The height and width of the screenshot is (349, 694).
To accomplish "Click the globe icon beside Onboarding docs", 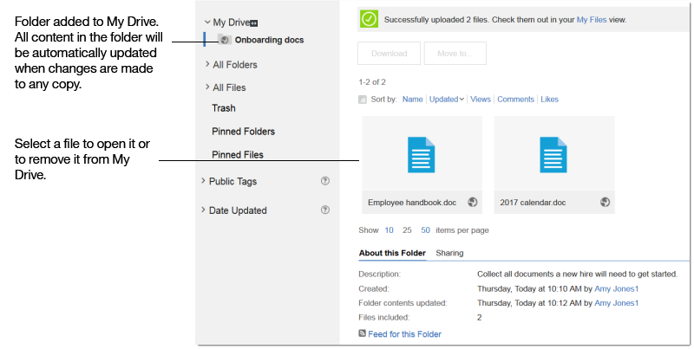I will (x=225, y=40).
